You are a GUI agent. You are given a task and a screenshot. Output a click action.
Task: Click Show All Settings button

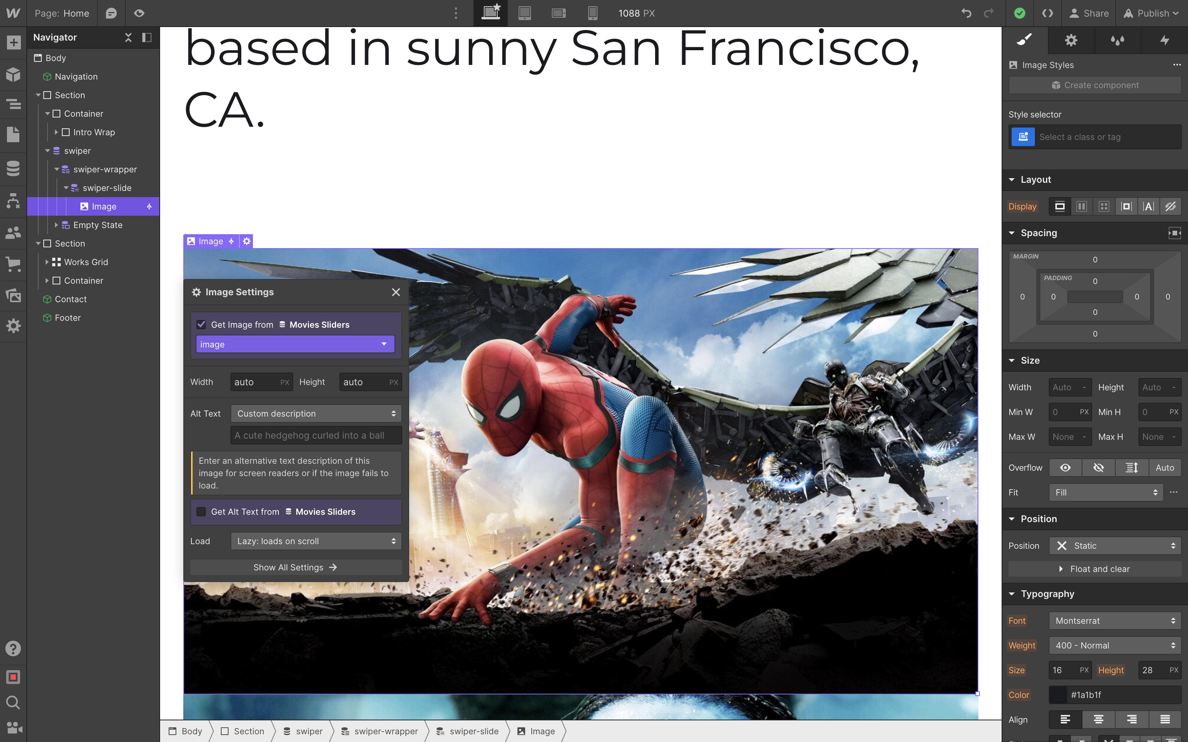pyautogui.click(x=295, y=567)
